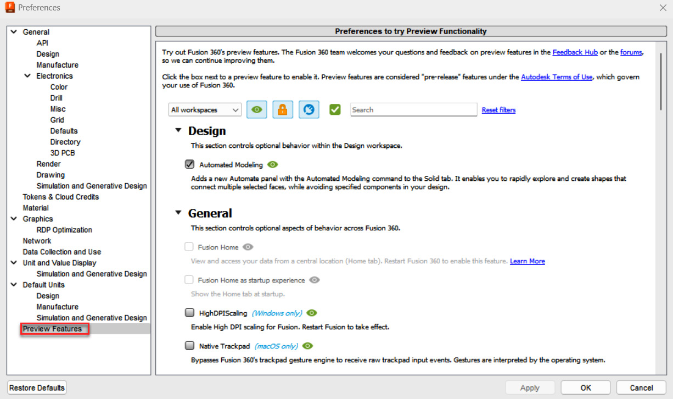Open the All workspaces dropdown

point(205,110)
